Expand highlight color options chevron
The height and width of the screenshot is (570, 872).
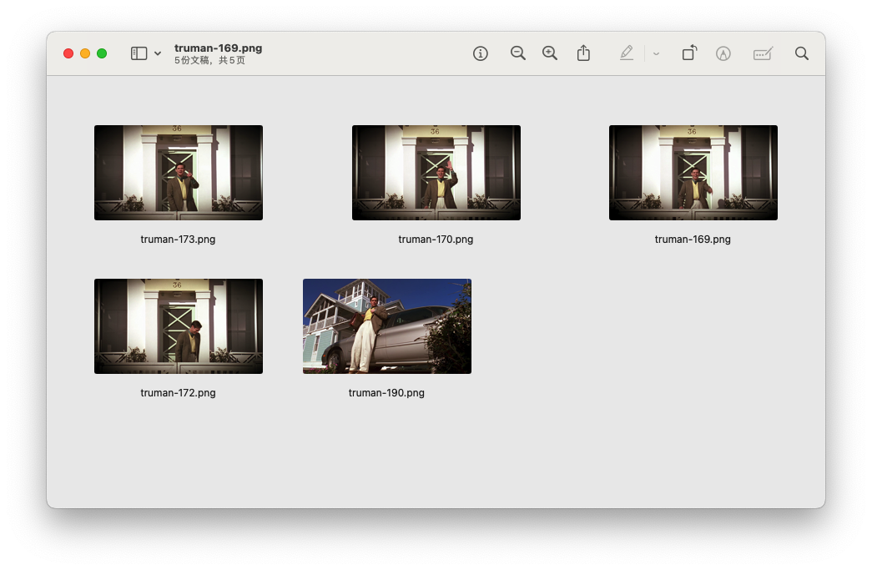pyautogui.click(x=656, y=54)
